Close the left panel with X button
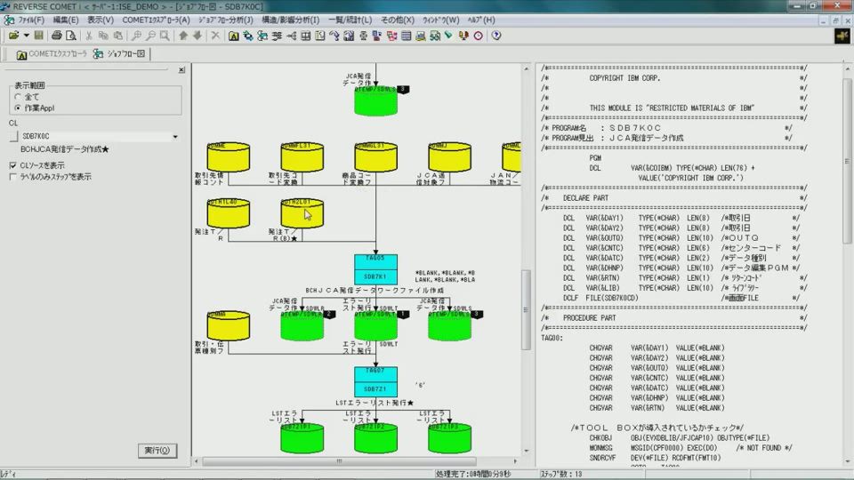854x480 pixels. click(x=181, y=69)
